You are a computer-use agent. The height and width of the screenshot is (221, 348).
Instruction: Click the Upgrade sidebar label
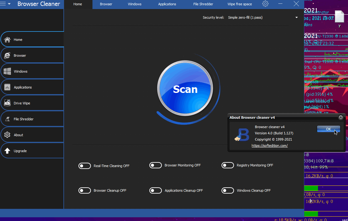coord(20,151)
